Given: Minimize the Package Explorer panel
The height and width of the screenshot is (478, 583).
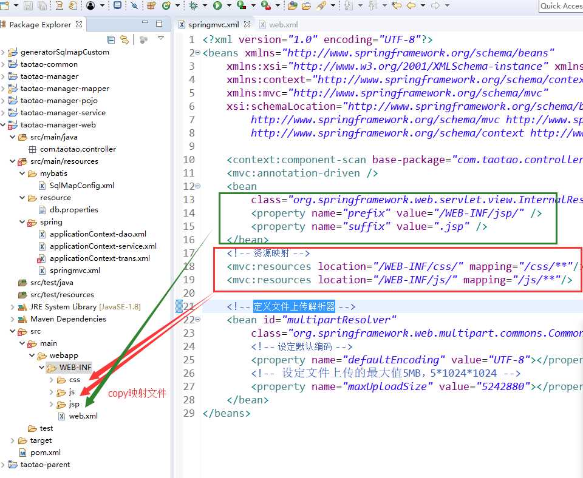Looking at the screenshot, I should tap(145, 22).
